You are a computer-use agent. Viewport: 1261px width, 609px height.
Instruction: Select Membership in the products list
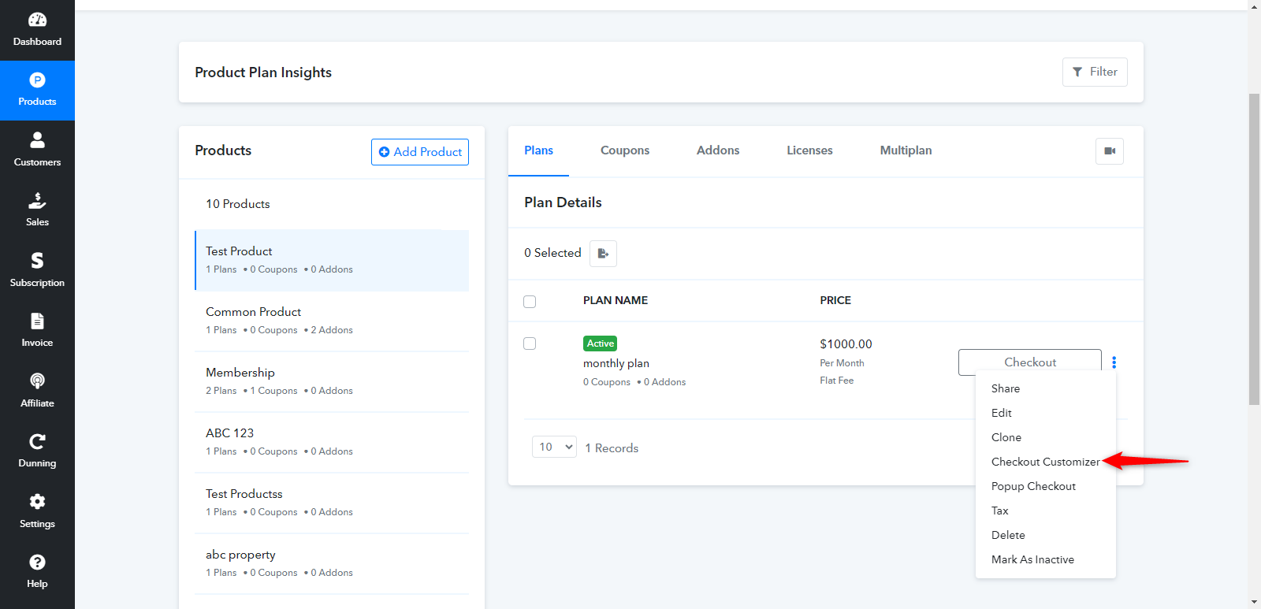point(332,381)
